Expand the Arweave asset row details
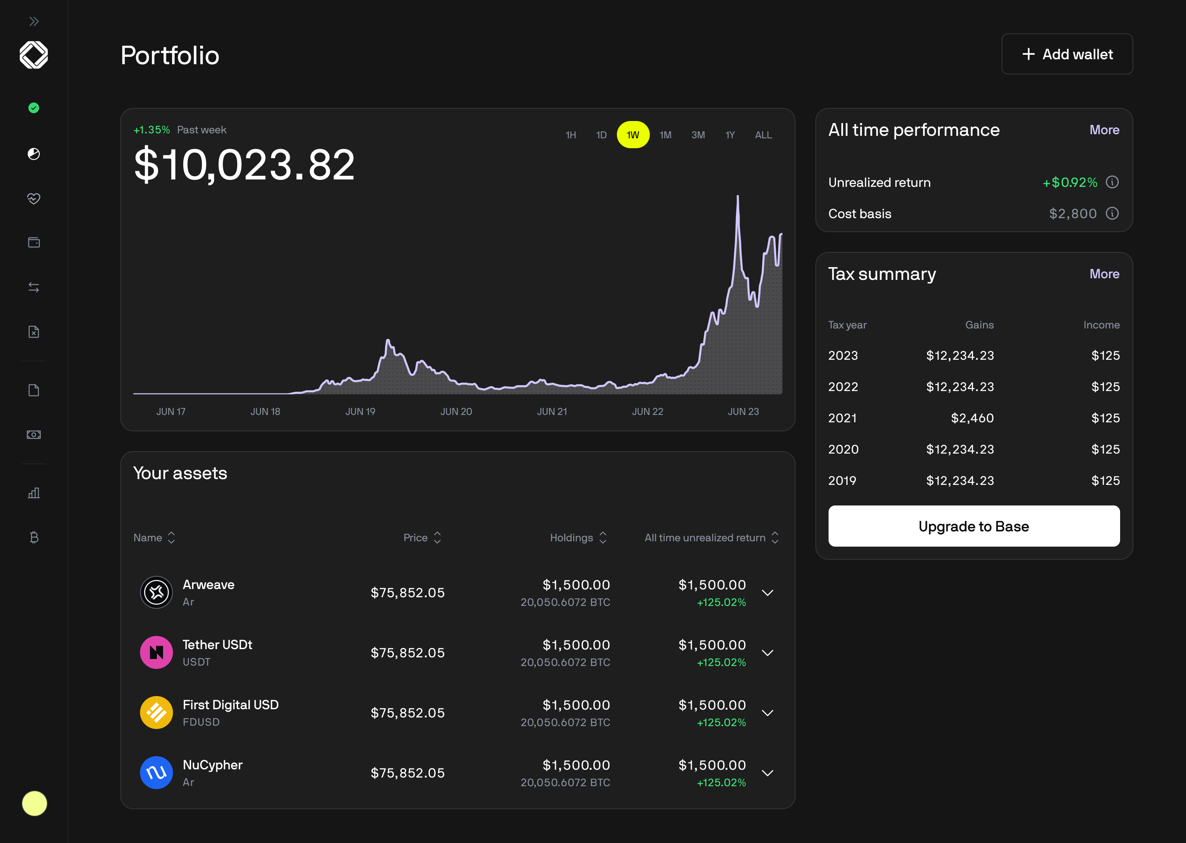The height and width of the screenshot is (843, 1186). click(768, 592)
